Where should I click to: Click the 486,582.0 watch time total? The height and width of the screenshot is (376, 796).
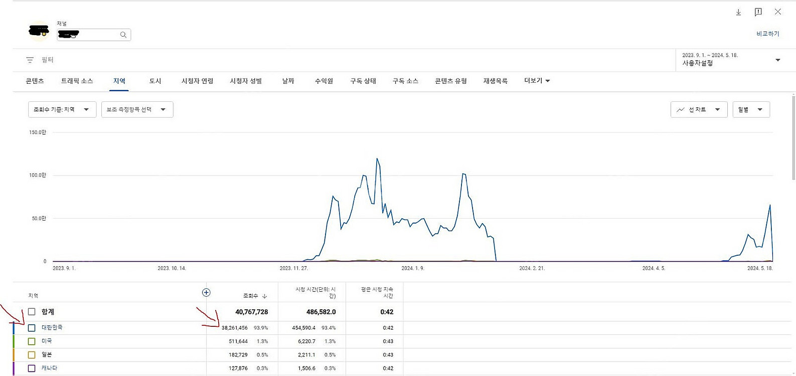point(321,312)
